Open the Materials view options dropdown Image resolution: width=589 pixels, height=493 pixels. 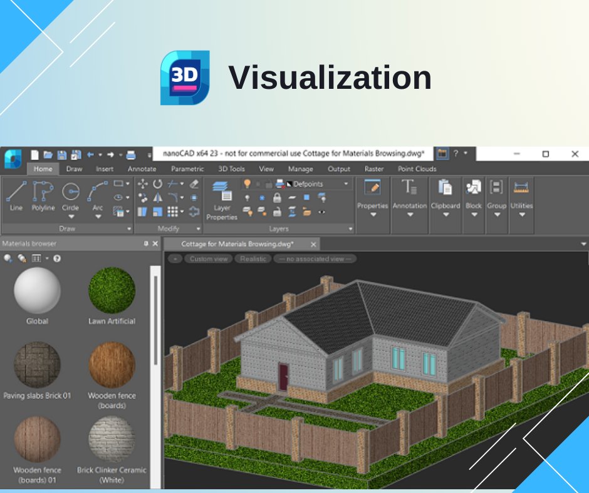coord(47,258)
